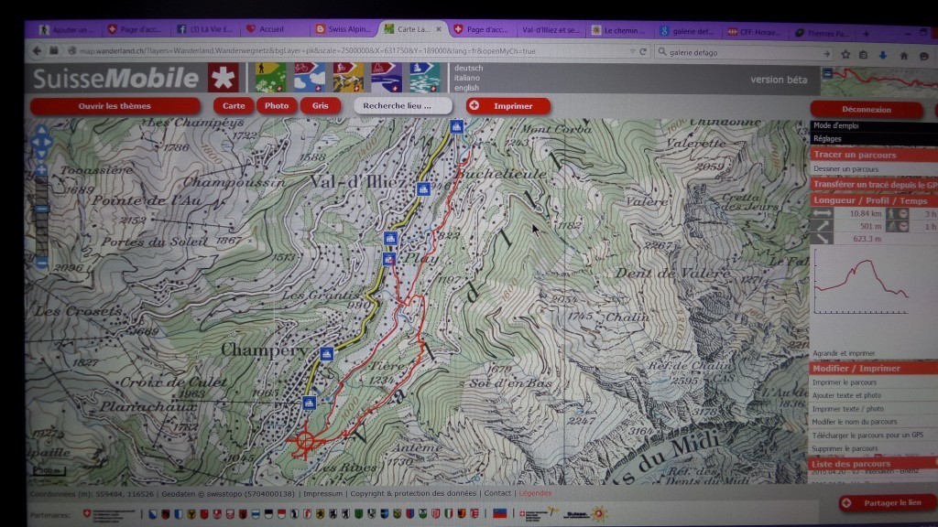Image resolution: width=938 pixels, height=527 pixels.
Task: Reload the page with refresh icon
Action: (643, 52)
